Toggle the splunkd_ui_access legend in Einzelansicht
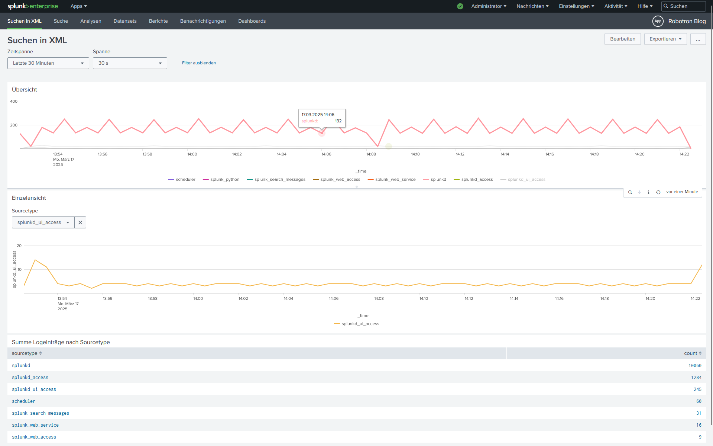 (x=357, y=324)
